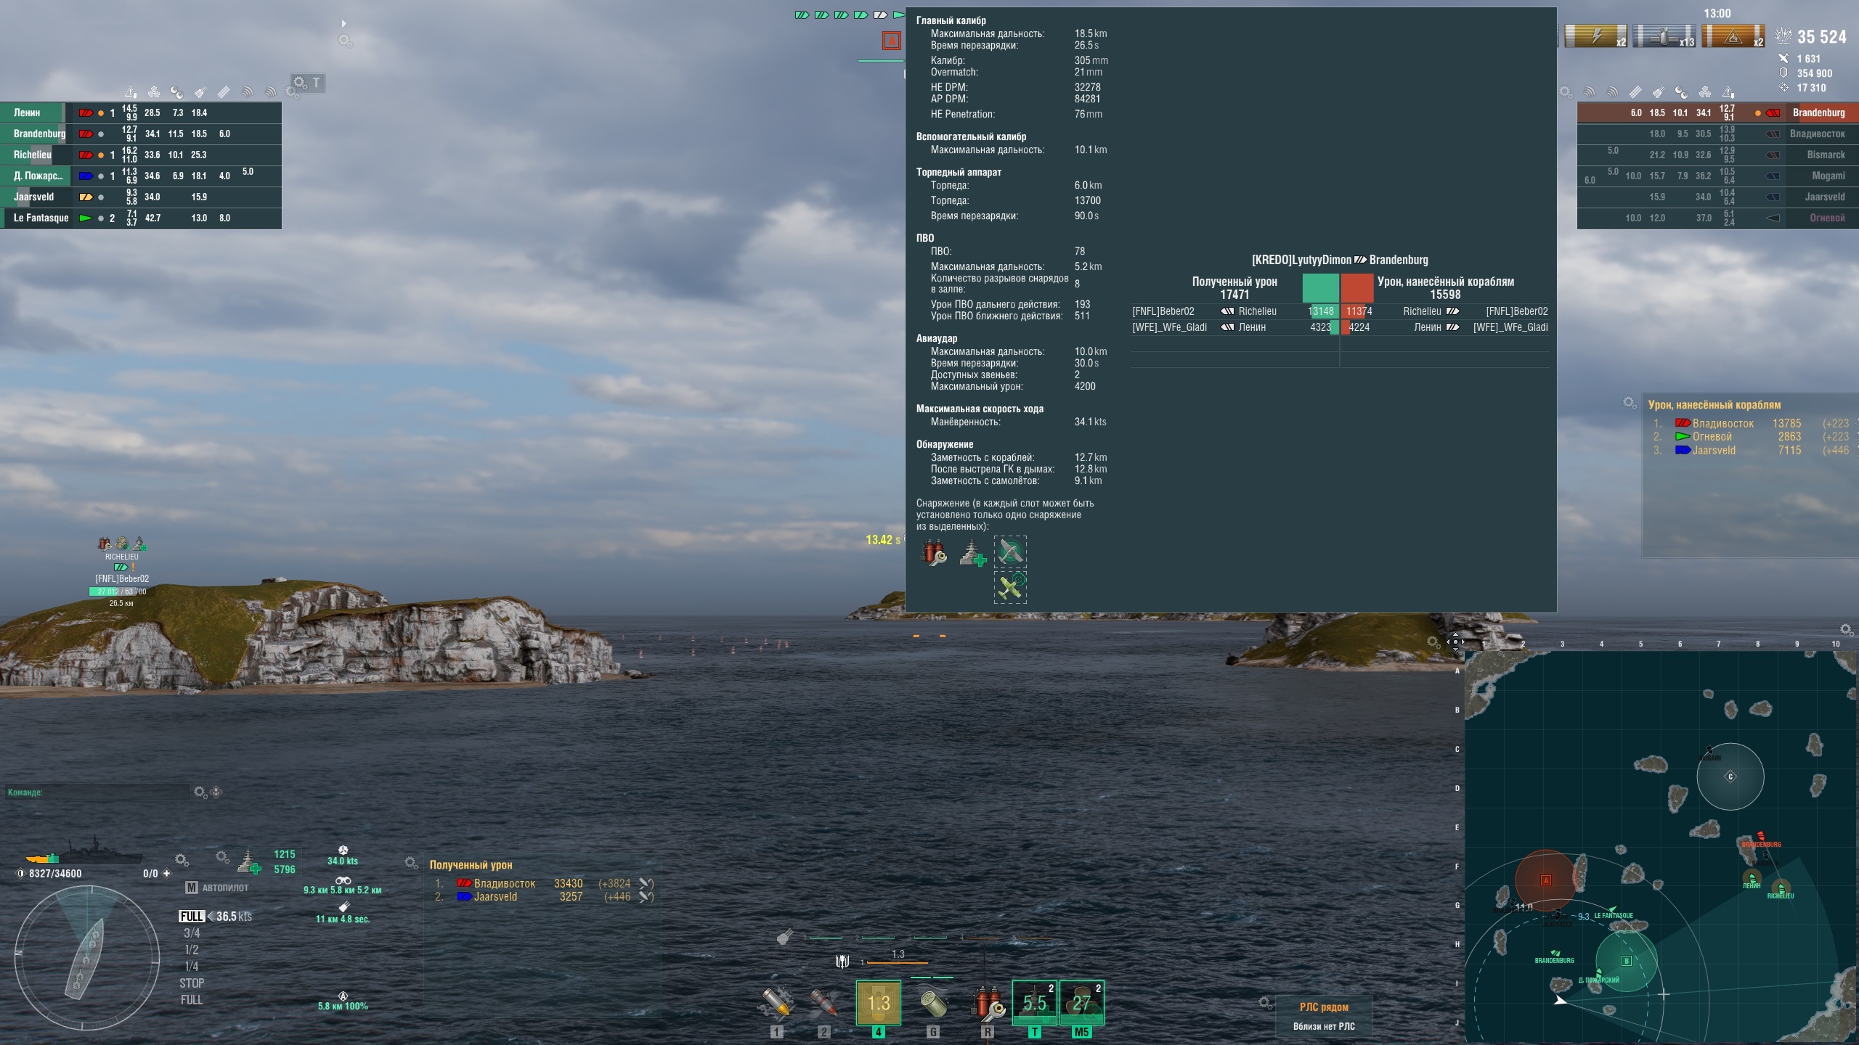Click capture point B on the minimap
Viewport: 1859px width, 1045px height.
[1627, 961]
